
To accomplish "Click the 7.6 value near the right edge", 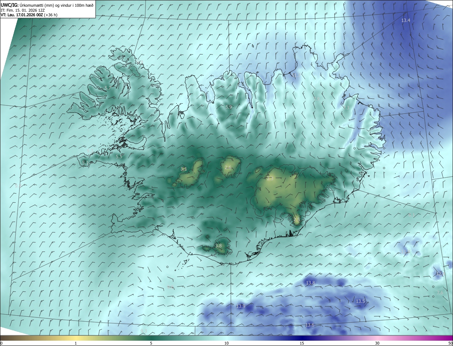I will pyautogui.click(x=440, y=293).
